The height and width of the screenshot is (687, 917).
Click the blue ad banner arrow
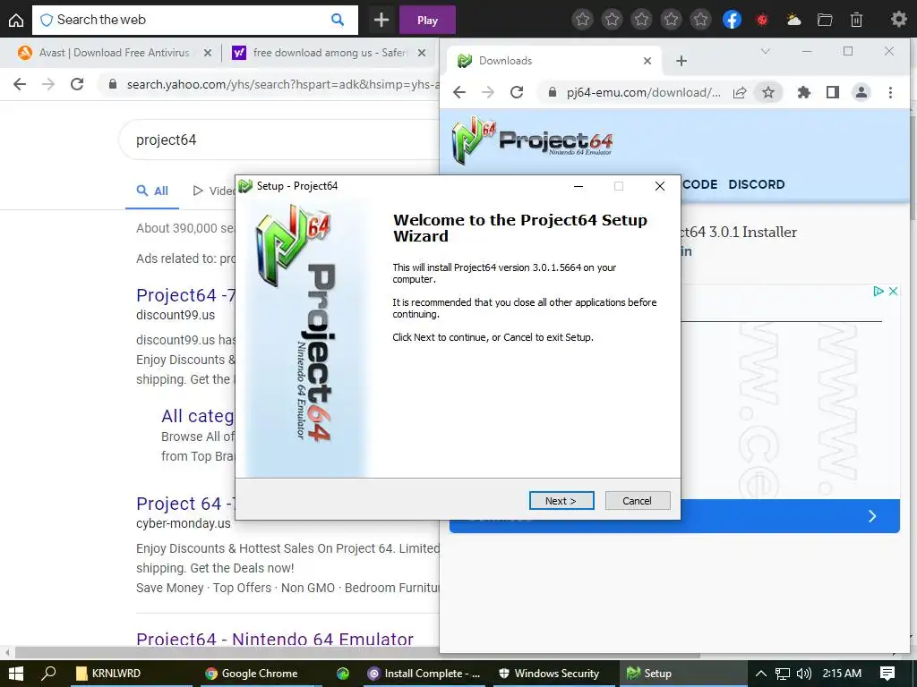coord(872,516)
